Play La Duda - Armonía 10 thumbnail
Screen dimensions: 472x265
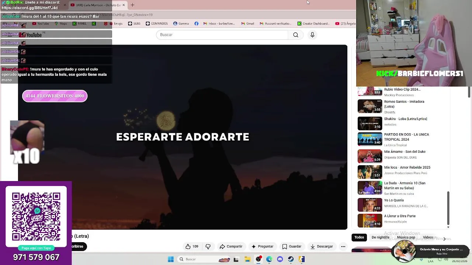pos(370,187)
